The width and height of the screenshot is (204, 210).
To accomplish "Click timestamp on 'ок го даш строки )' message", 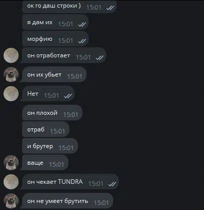I will [94, 8].
